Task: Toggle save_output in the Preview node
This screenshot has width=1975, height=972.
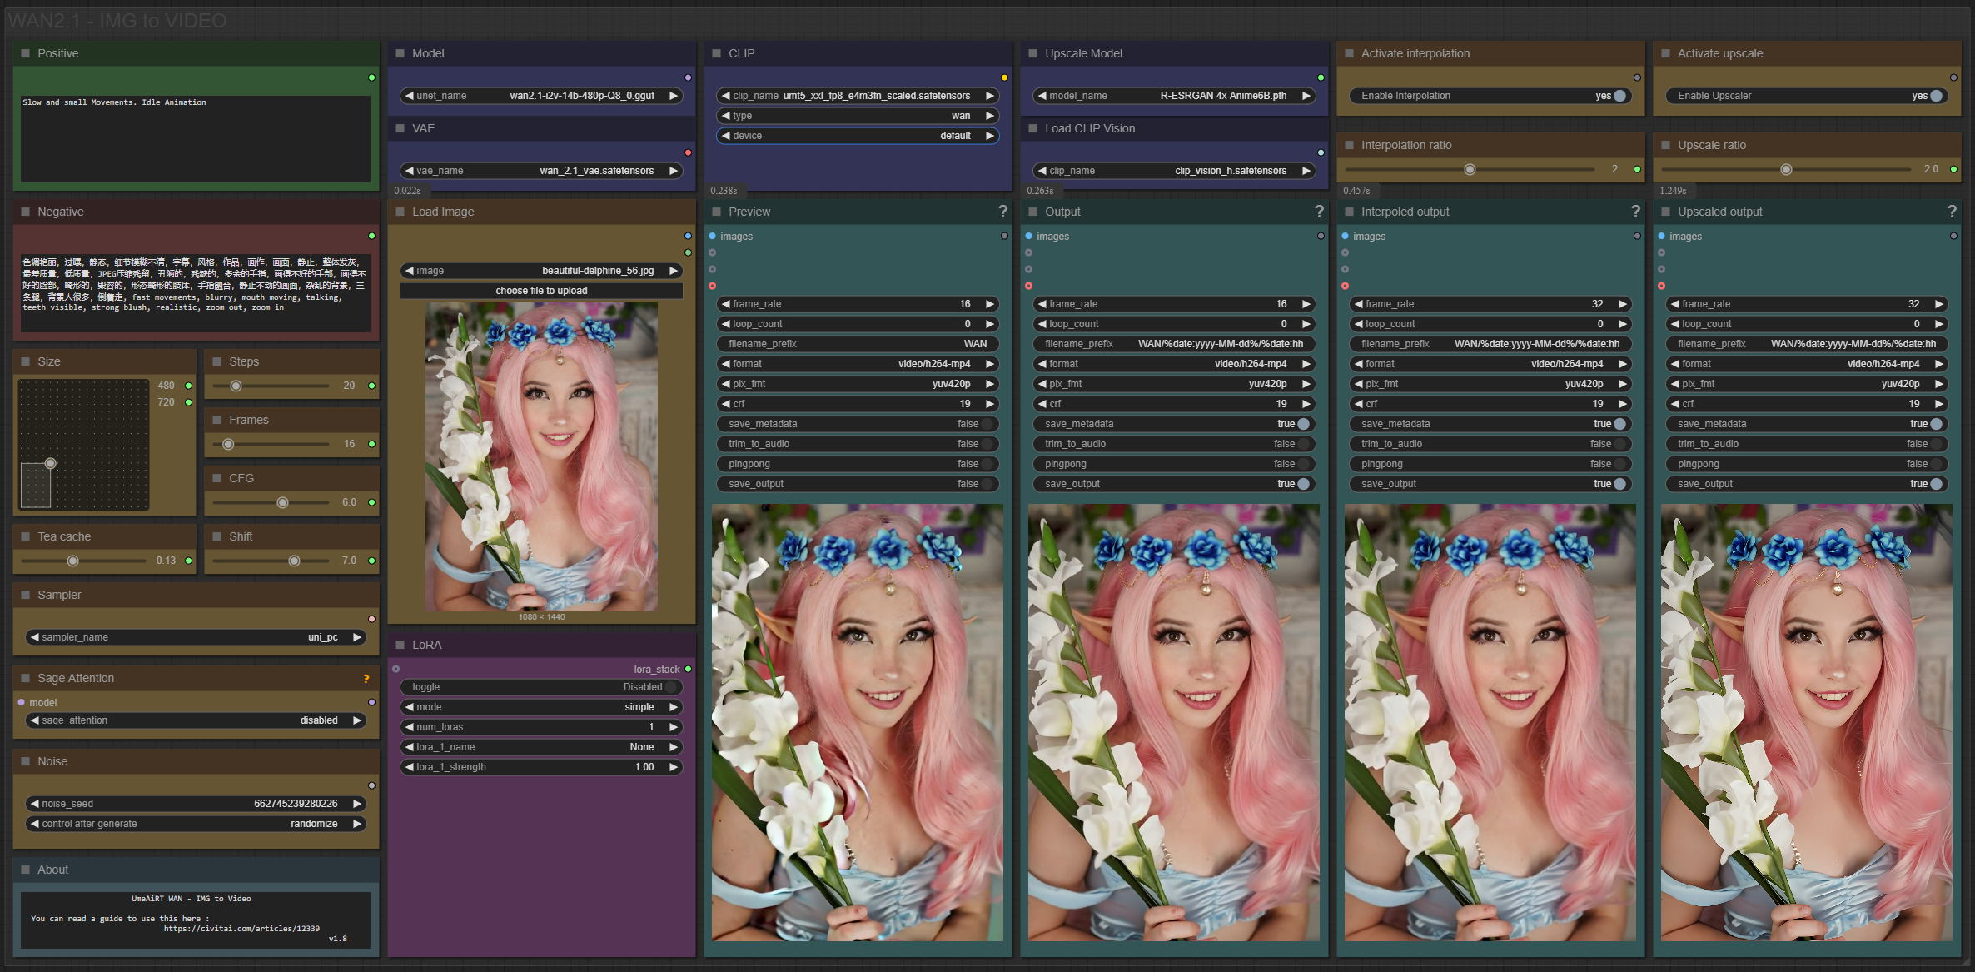Action: [x=986, y=484]
